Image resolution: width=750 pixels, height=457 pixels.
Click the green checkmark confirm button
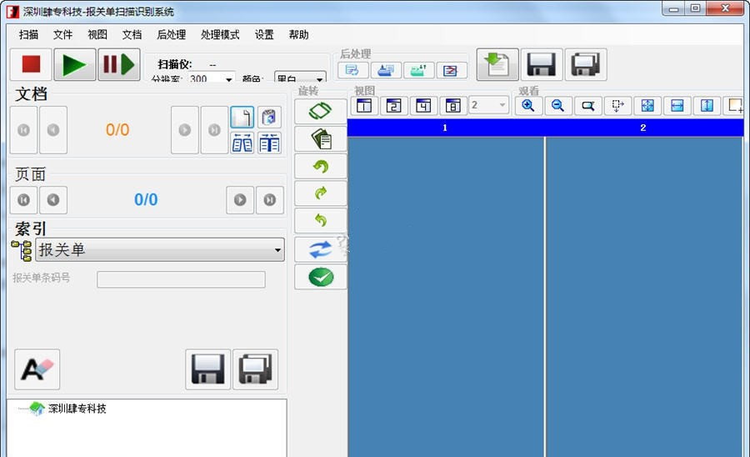[321, 277]
